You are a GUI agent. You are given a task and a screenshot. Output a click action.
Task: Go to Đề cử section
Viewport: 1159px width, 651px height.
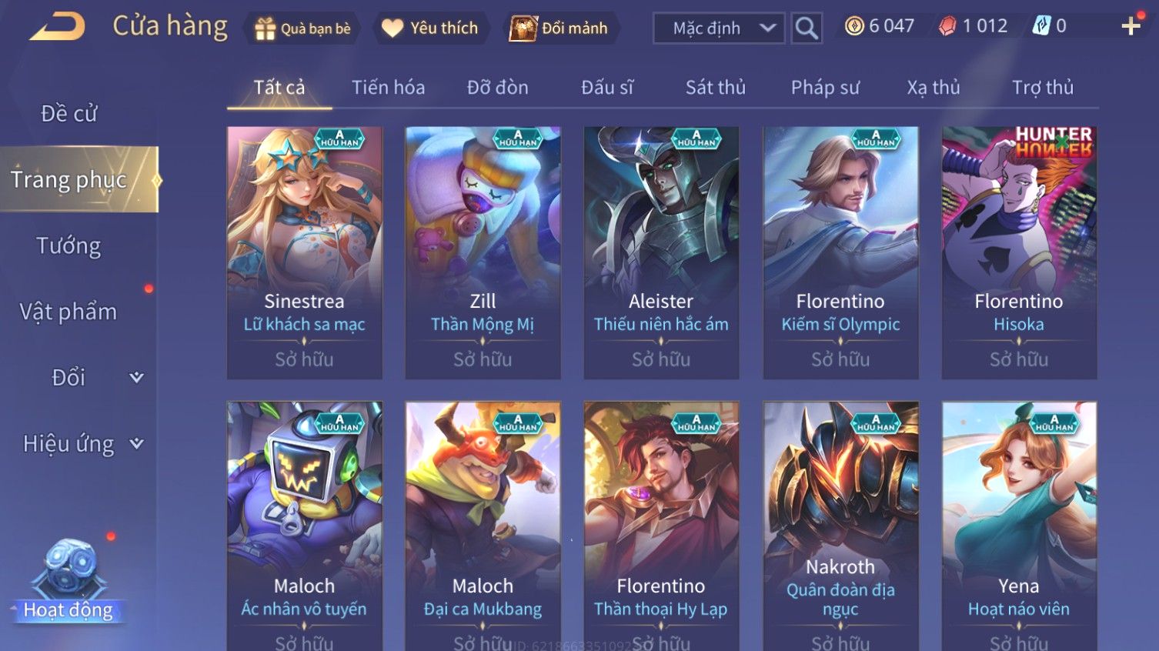click(x=68, y=113)
